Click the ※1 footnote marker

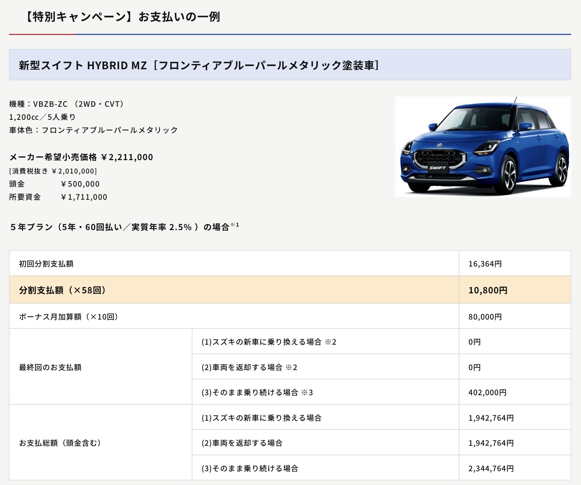pos(235,224)
